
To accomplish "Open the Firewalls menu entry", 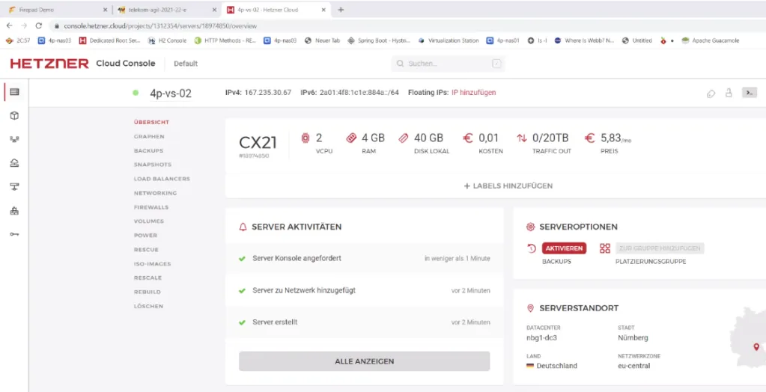I will tap(151, 207).
